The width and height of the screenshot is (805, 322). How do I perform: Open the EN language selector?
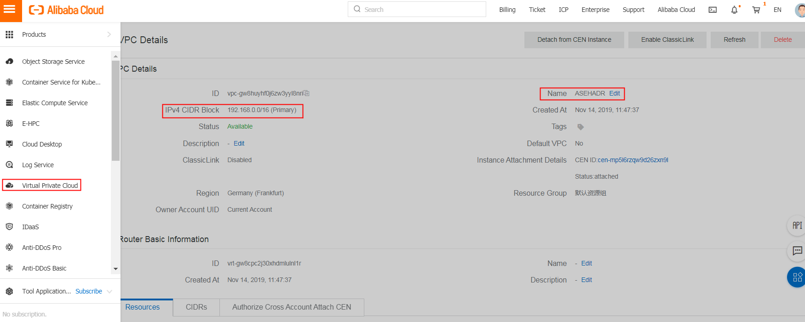tap(777, 10)
